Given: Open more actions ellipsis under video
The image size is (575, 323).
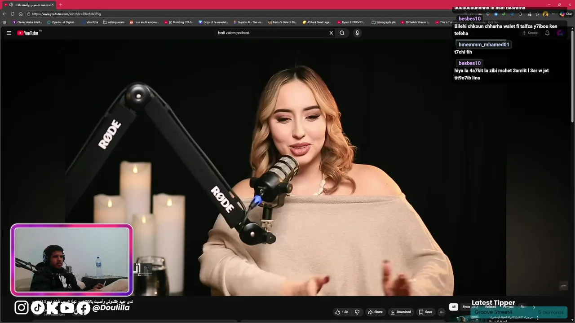Looking at the screenshot, I should pos(442,312).
